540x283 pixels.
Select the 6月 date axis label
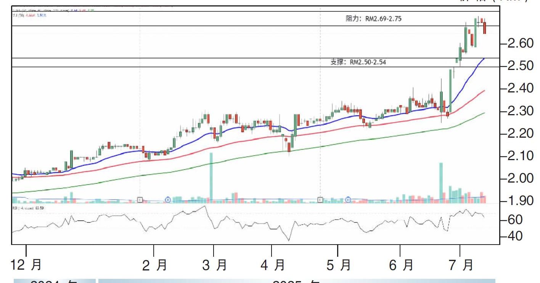(401, 265)
